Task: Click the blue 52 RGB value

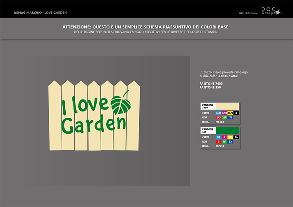Action: click(x=230, y=142)
